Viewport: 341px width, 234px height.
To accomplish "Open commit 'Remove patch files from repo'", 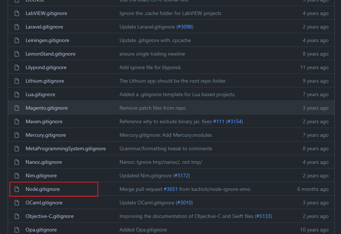I will (153, 108).
